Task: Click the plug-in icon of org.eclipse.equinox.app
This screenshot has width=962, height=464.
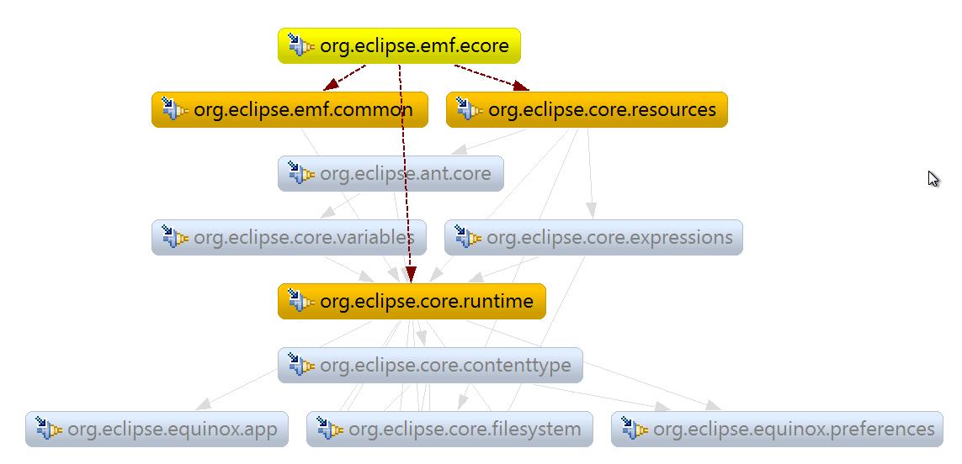Action: coord(49,429)
